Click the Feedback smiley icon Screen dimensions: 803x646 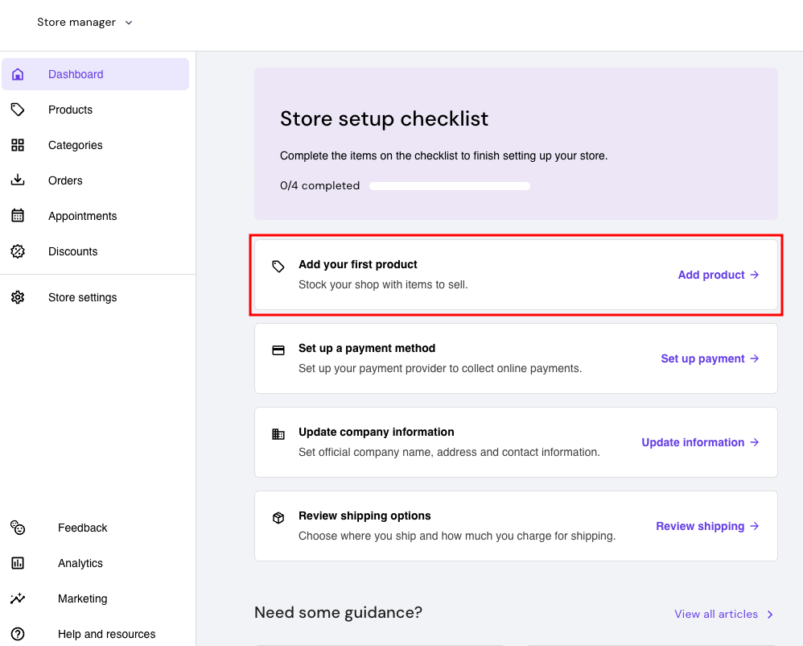click(x=18, y=528)
